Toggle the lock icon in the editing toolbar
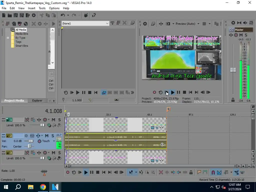Viewport: 256px width, 192px height. pyautogui.click(x=191, y=172)
